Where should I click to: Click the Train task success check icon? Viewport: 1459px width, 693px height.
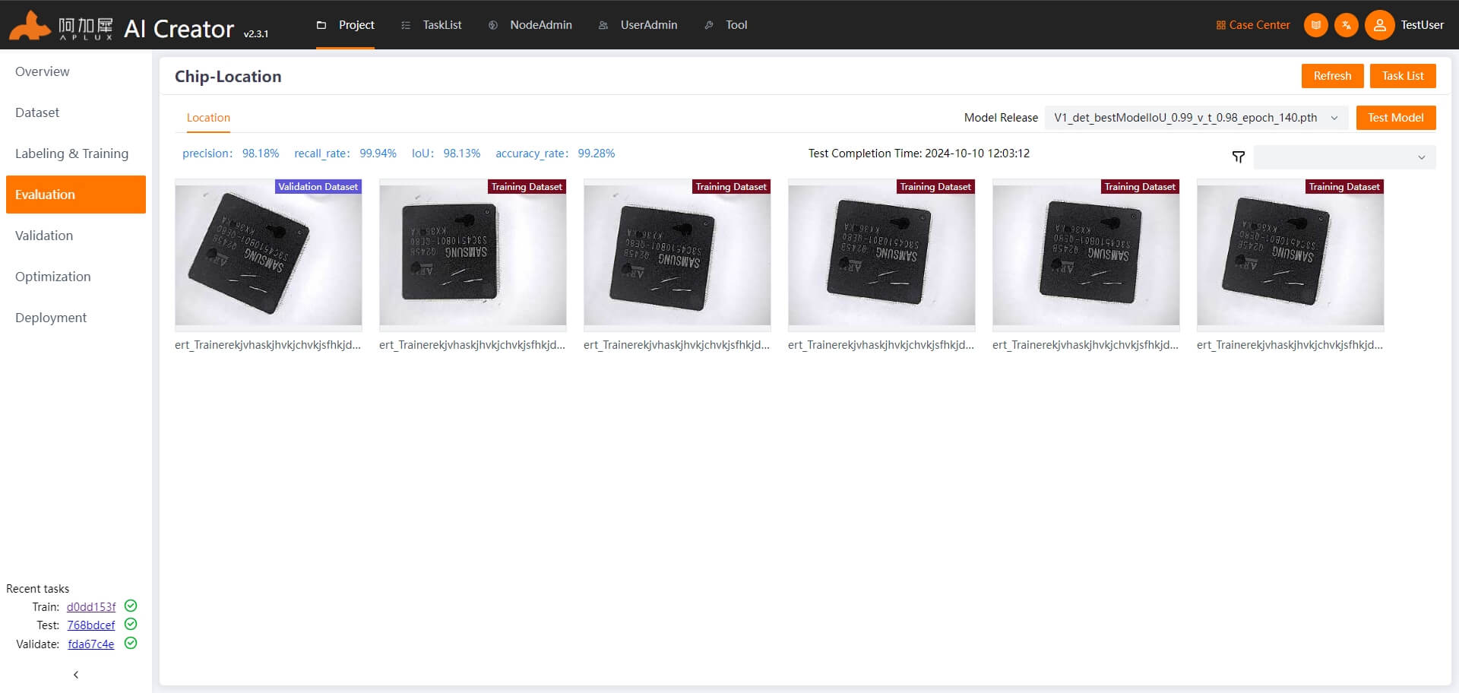(131, 606)
